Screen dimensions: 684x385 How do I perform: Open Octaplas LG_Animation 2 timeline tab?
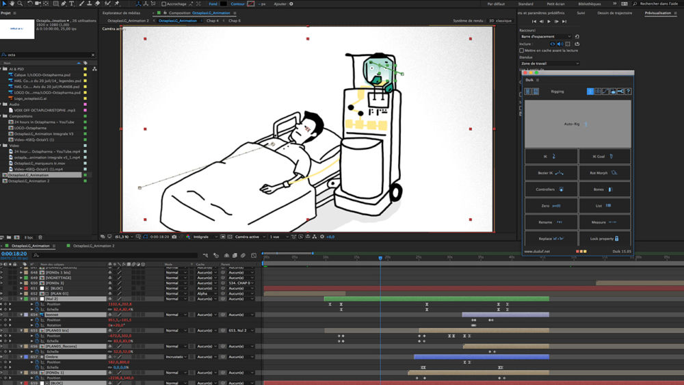(94, 246)
